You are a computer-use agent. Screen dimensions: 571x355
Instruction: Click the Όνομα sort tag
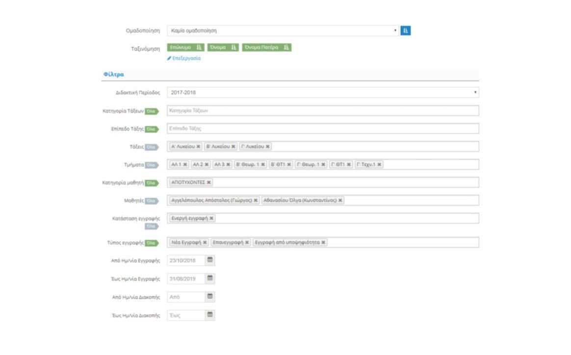pos(218,48)
